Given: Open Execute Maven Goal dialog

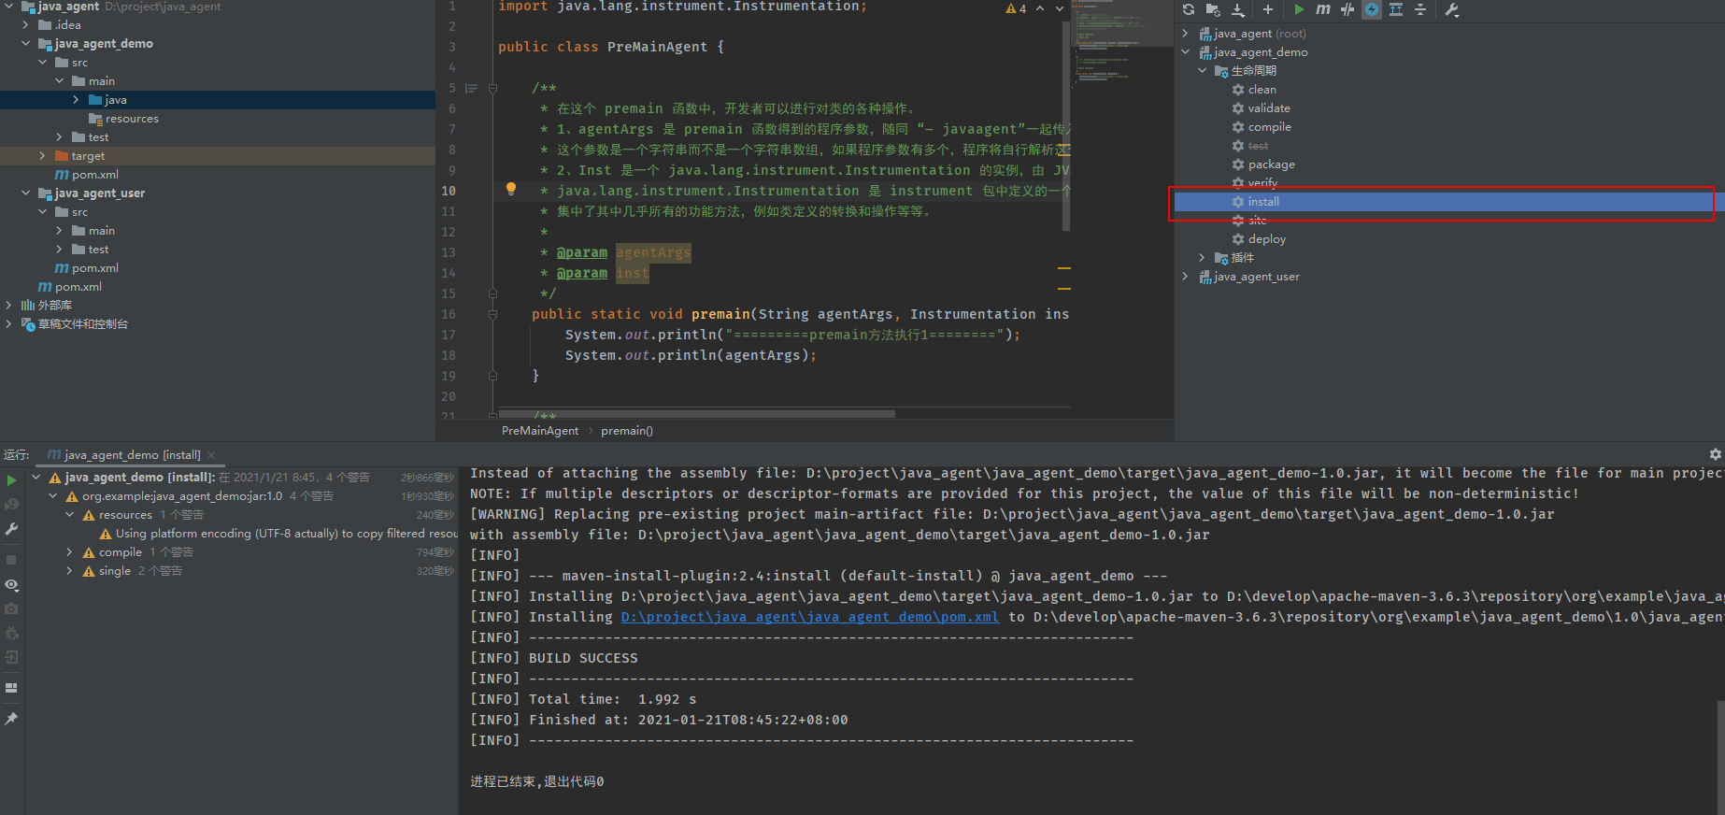Looking at the screenshot, I should tap(1323, 9).
